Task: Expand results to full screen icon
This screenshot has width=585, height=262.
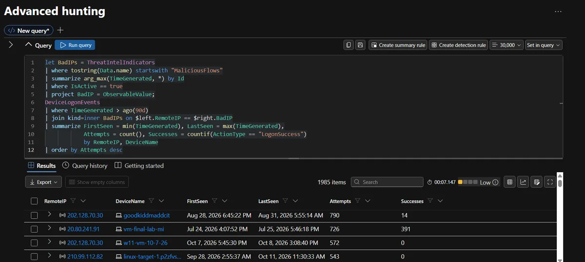Action: pyautogui.click(x=550, y=182)
